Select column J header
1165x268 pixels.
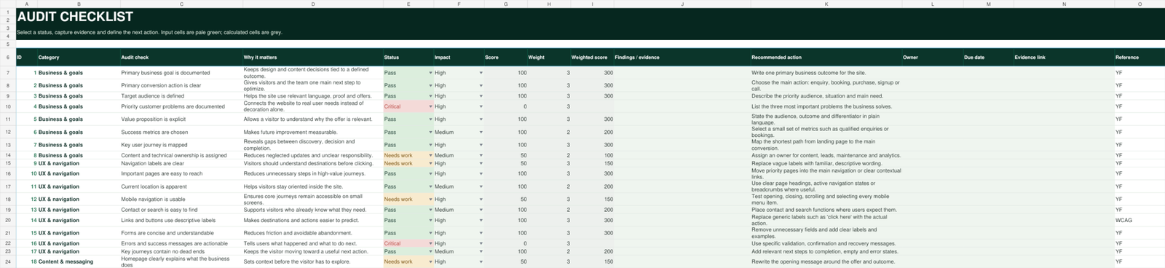(682, 4)
